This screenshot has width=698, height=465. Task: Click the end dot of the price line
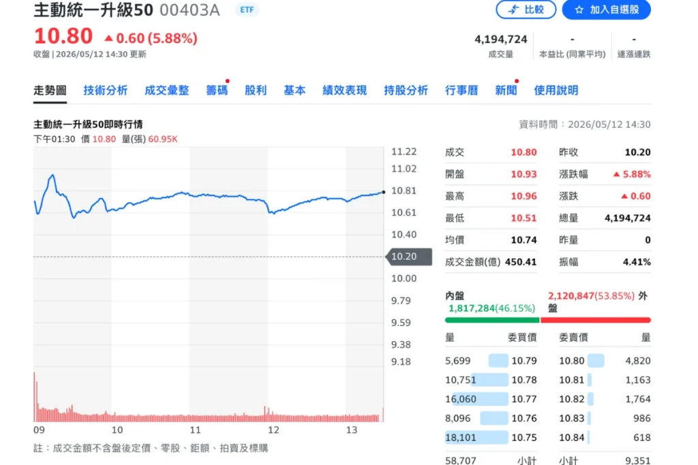384,193
